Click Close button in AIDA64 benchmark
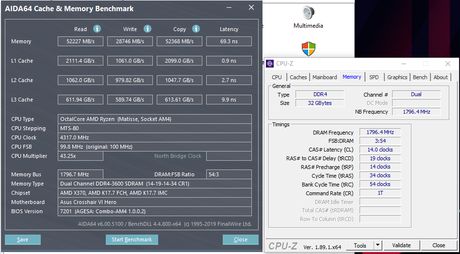The image size is (460, 254). (x=241, y=239)
